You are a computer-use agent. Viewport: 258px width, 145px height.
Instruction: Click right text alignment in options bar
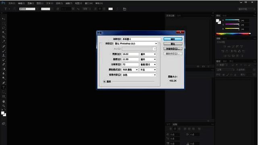(104, 9)
